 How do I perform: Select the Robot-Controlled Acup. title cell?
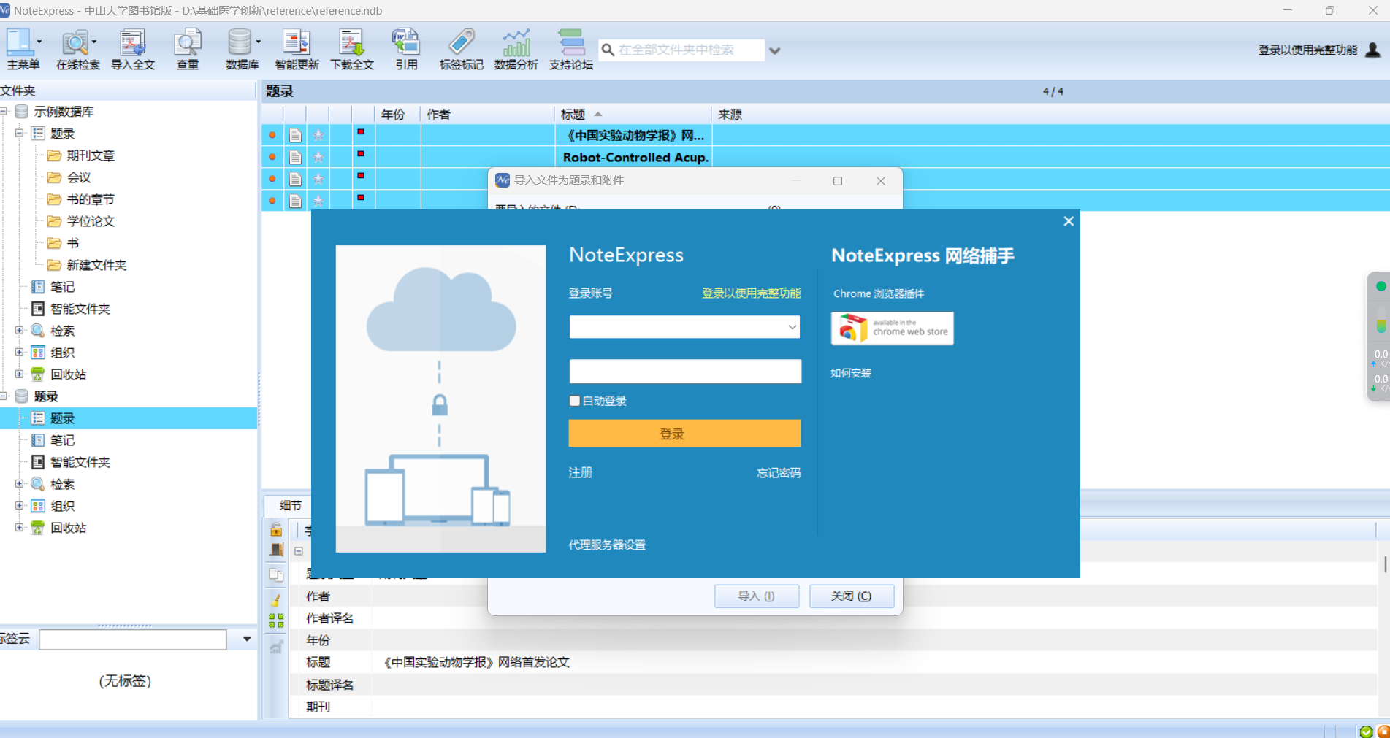pos(633,157)
